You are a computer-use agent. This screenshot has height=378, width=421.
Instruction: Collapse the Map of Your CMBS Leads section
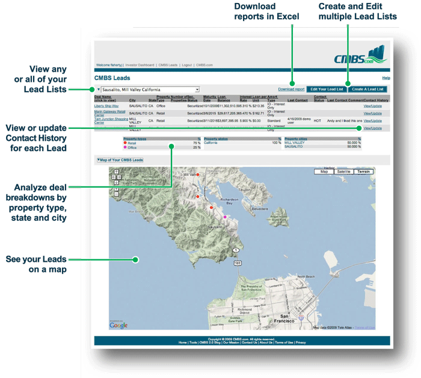[120, 160]
